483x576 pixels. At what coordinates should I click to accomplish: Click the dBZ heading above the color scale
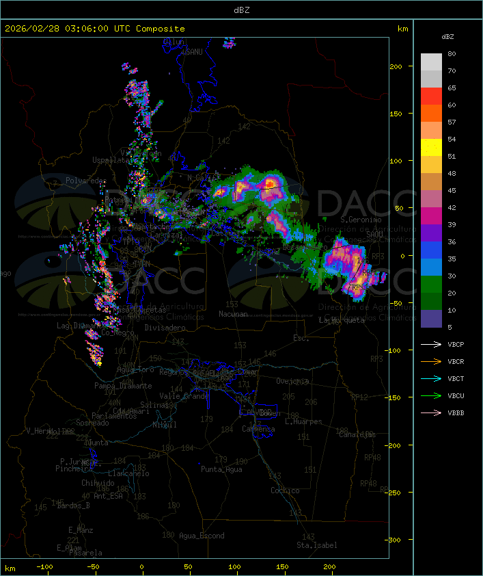[447, 37]
